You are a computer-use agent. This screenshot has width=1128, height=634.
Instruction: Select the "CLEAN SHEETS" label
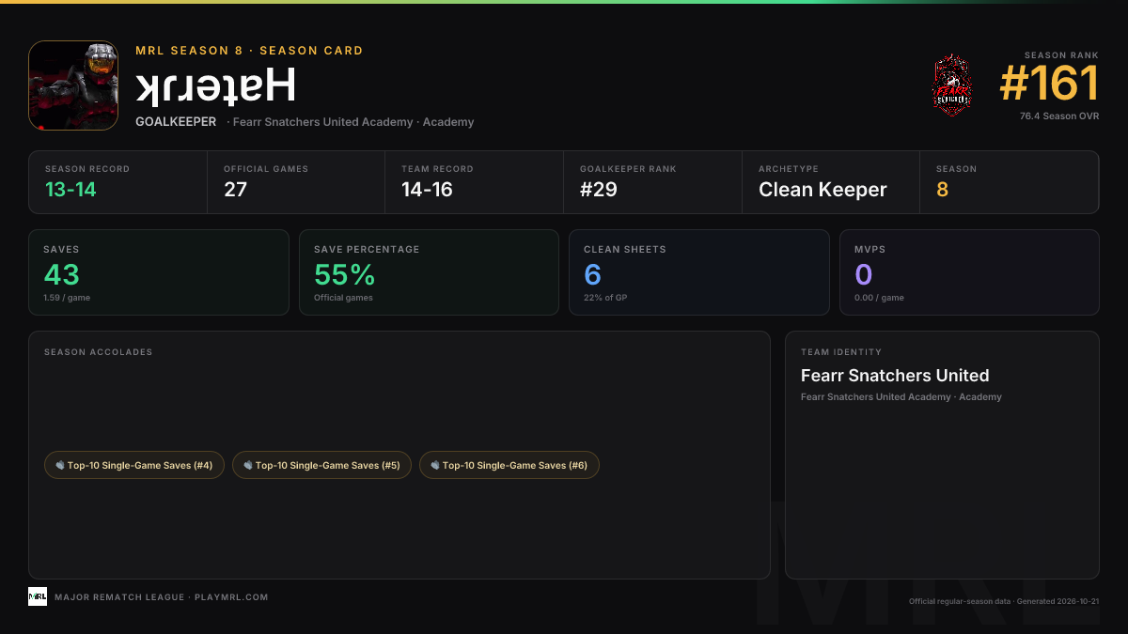point(625,250)
